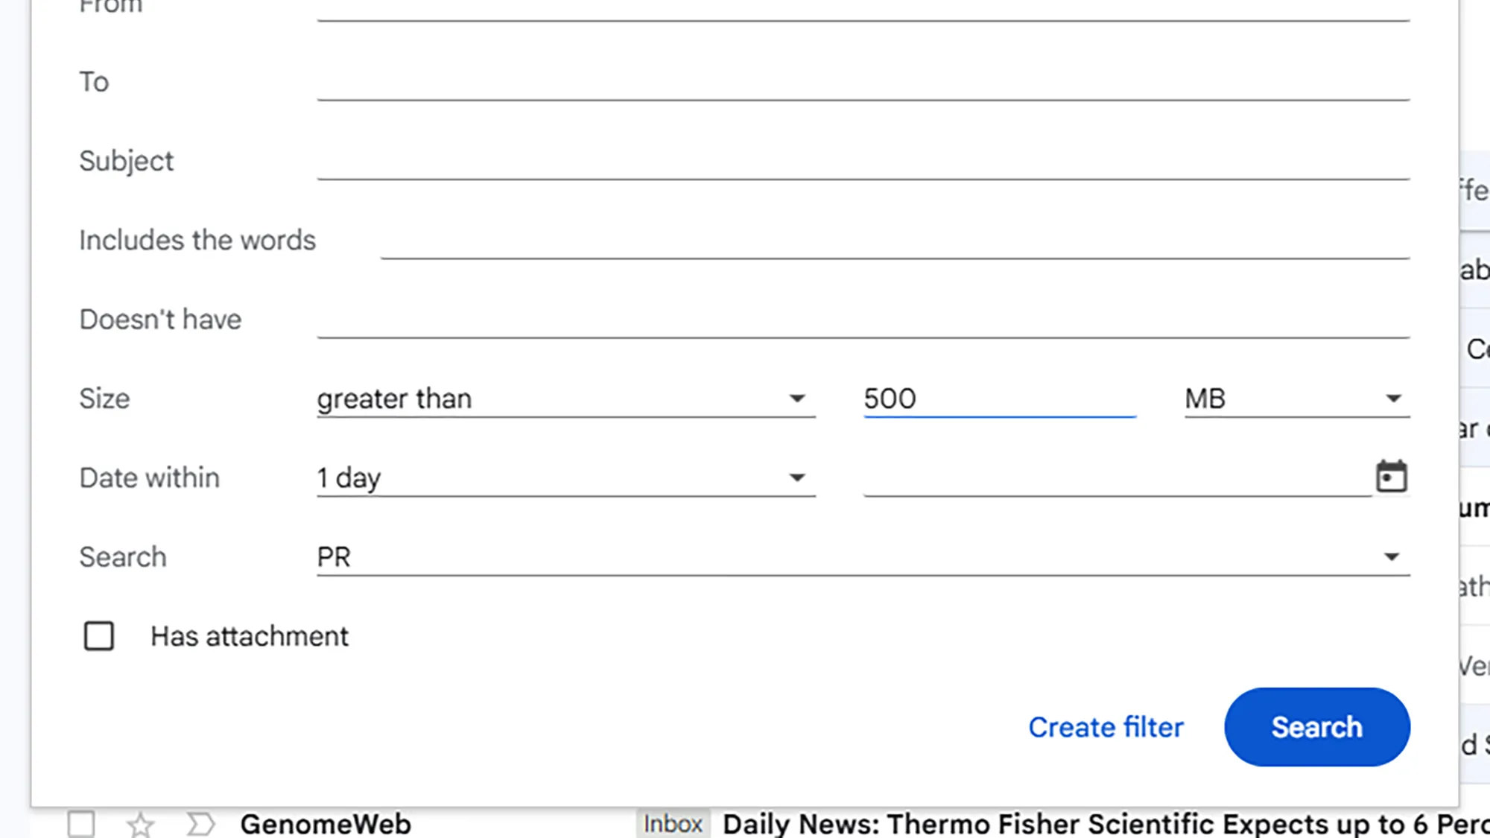Click the blue Search button
Viewport: 1490px width, 838px height.
[1316, 727]
